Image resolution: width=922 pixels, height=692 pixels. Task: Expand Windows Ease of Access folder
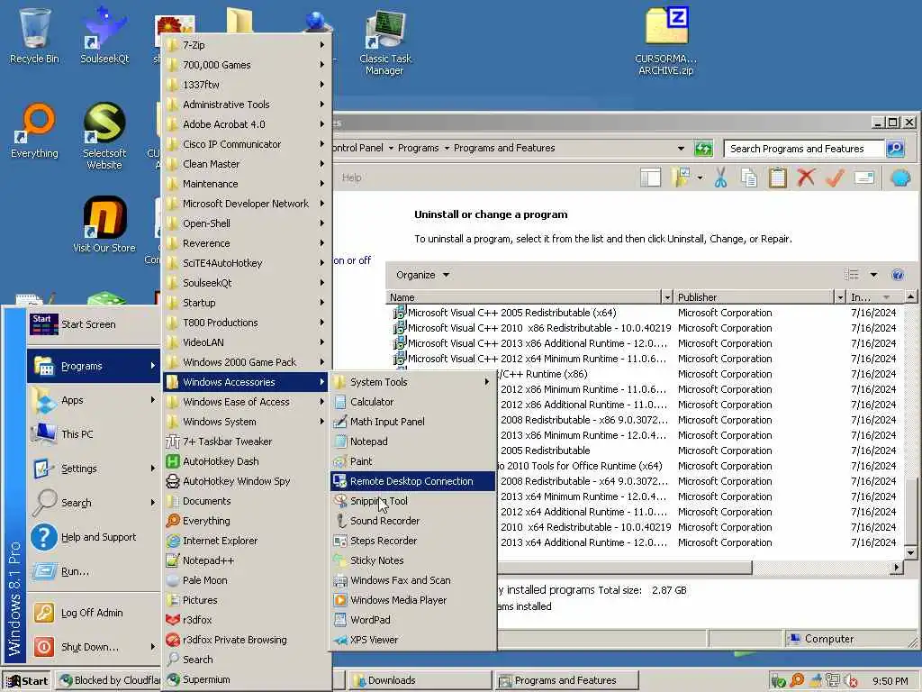tap(247, 402)
